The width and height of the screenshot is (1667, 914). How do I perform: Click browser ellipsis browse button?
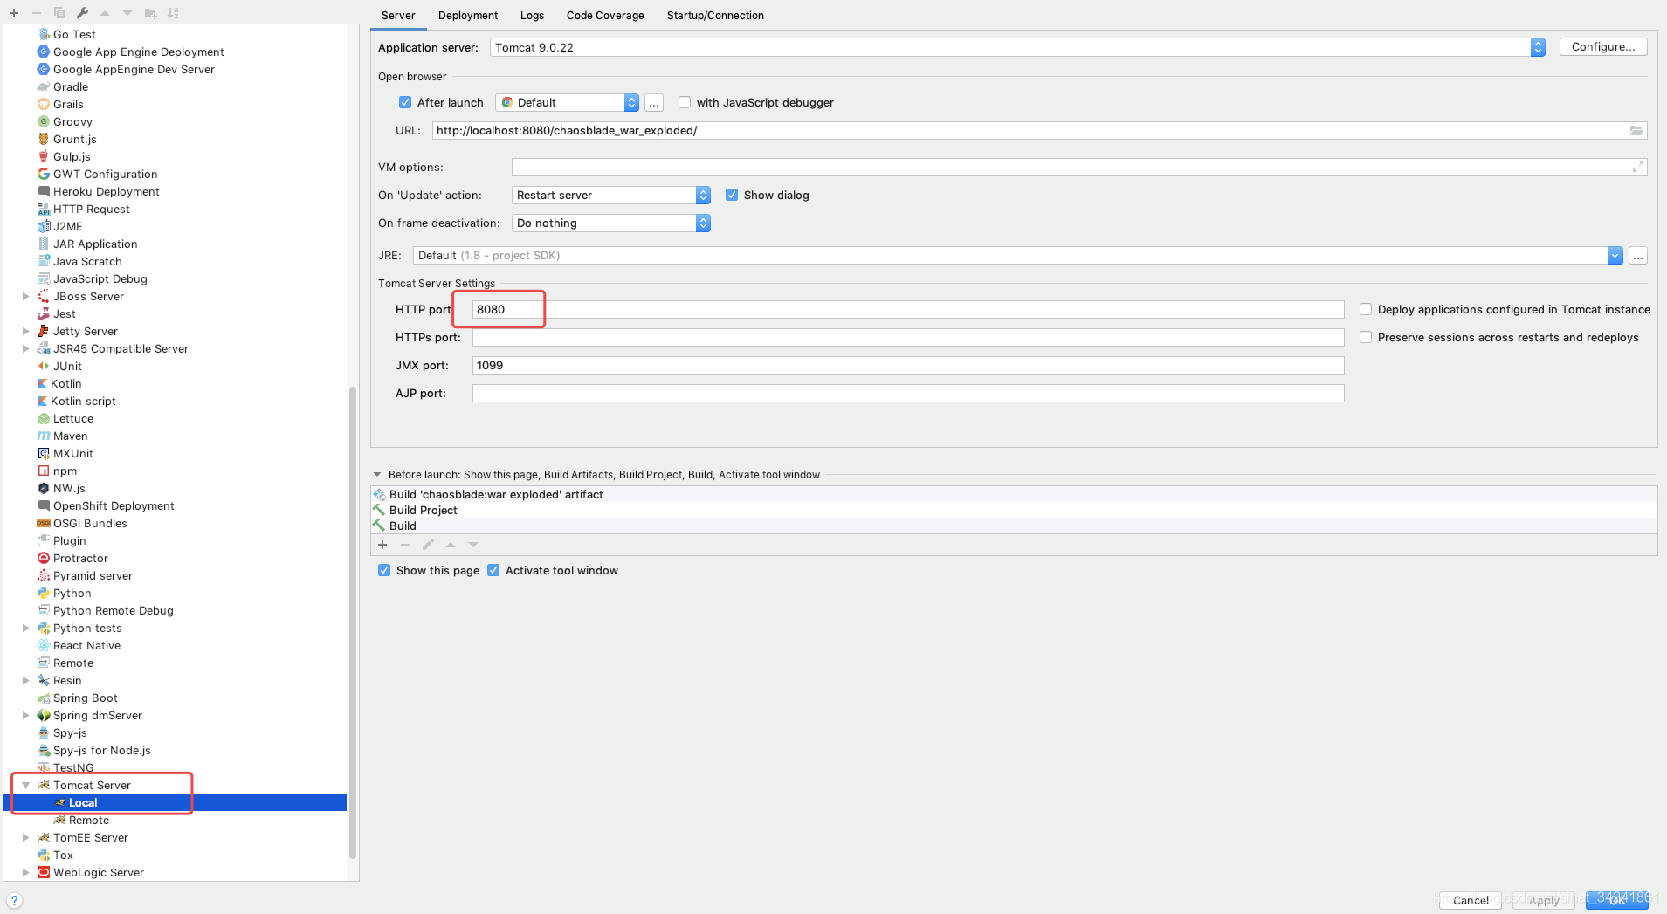tap(654, 103)
